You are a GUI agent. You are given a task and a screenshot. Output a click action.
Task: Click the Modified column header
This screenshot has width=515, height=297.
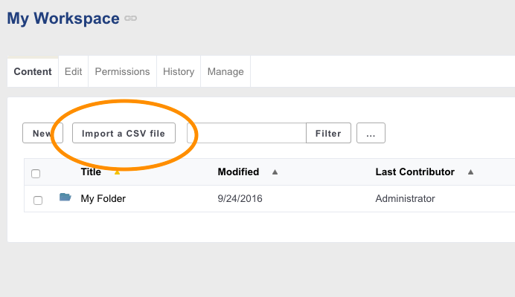238,172
